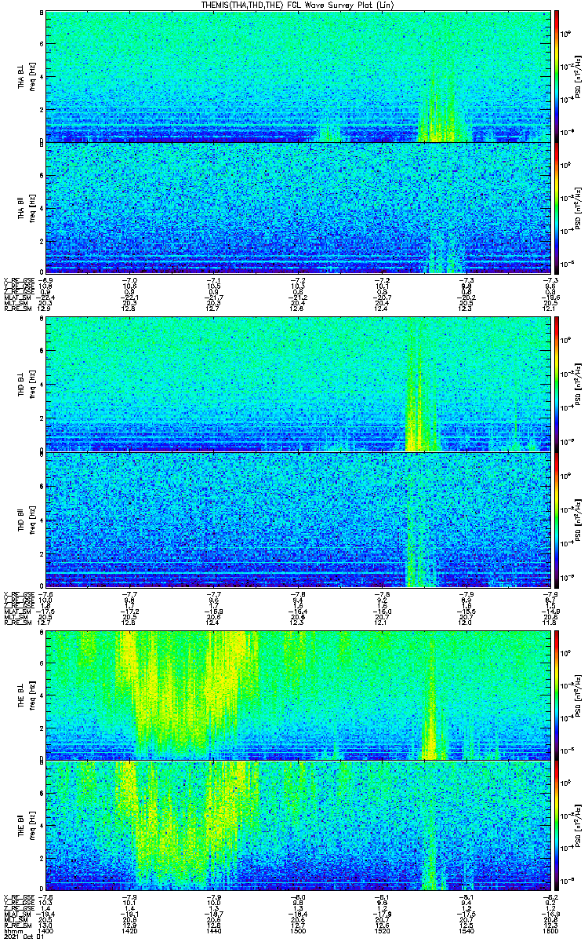Select the THE B-perpendicular spectrogram panel
Viewport: 588px width, 942px height.
tap(299, 696)
